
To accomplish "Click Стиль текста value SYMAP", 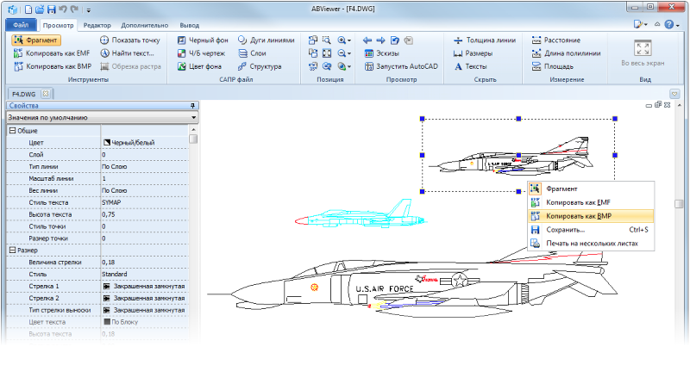I will point(145,202).
